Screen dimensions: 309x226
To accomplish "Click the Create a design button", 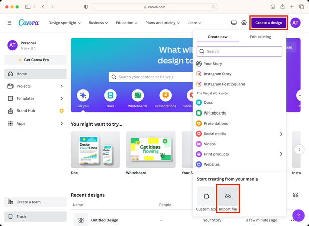I will click(x=269, y=23).
